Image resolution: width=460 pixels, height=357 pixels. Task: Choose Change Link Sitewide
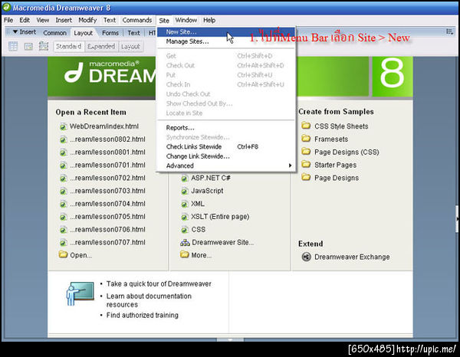tap(226, 156)
